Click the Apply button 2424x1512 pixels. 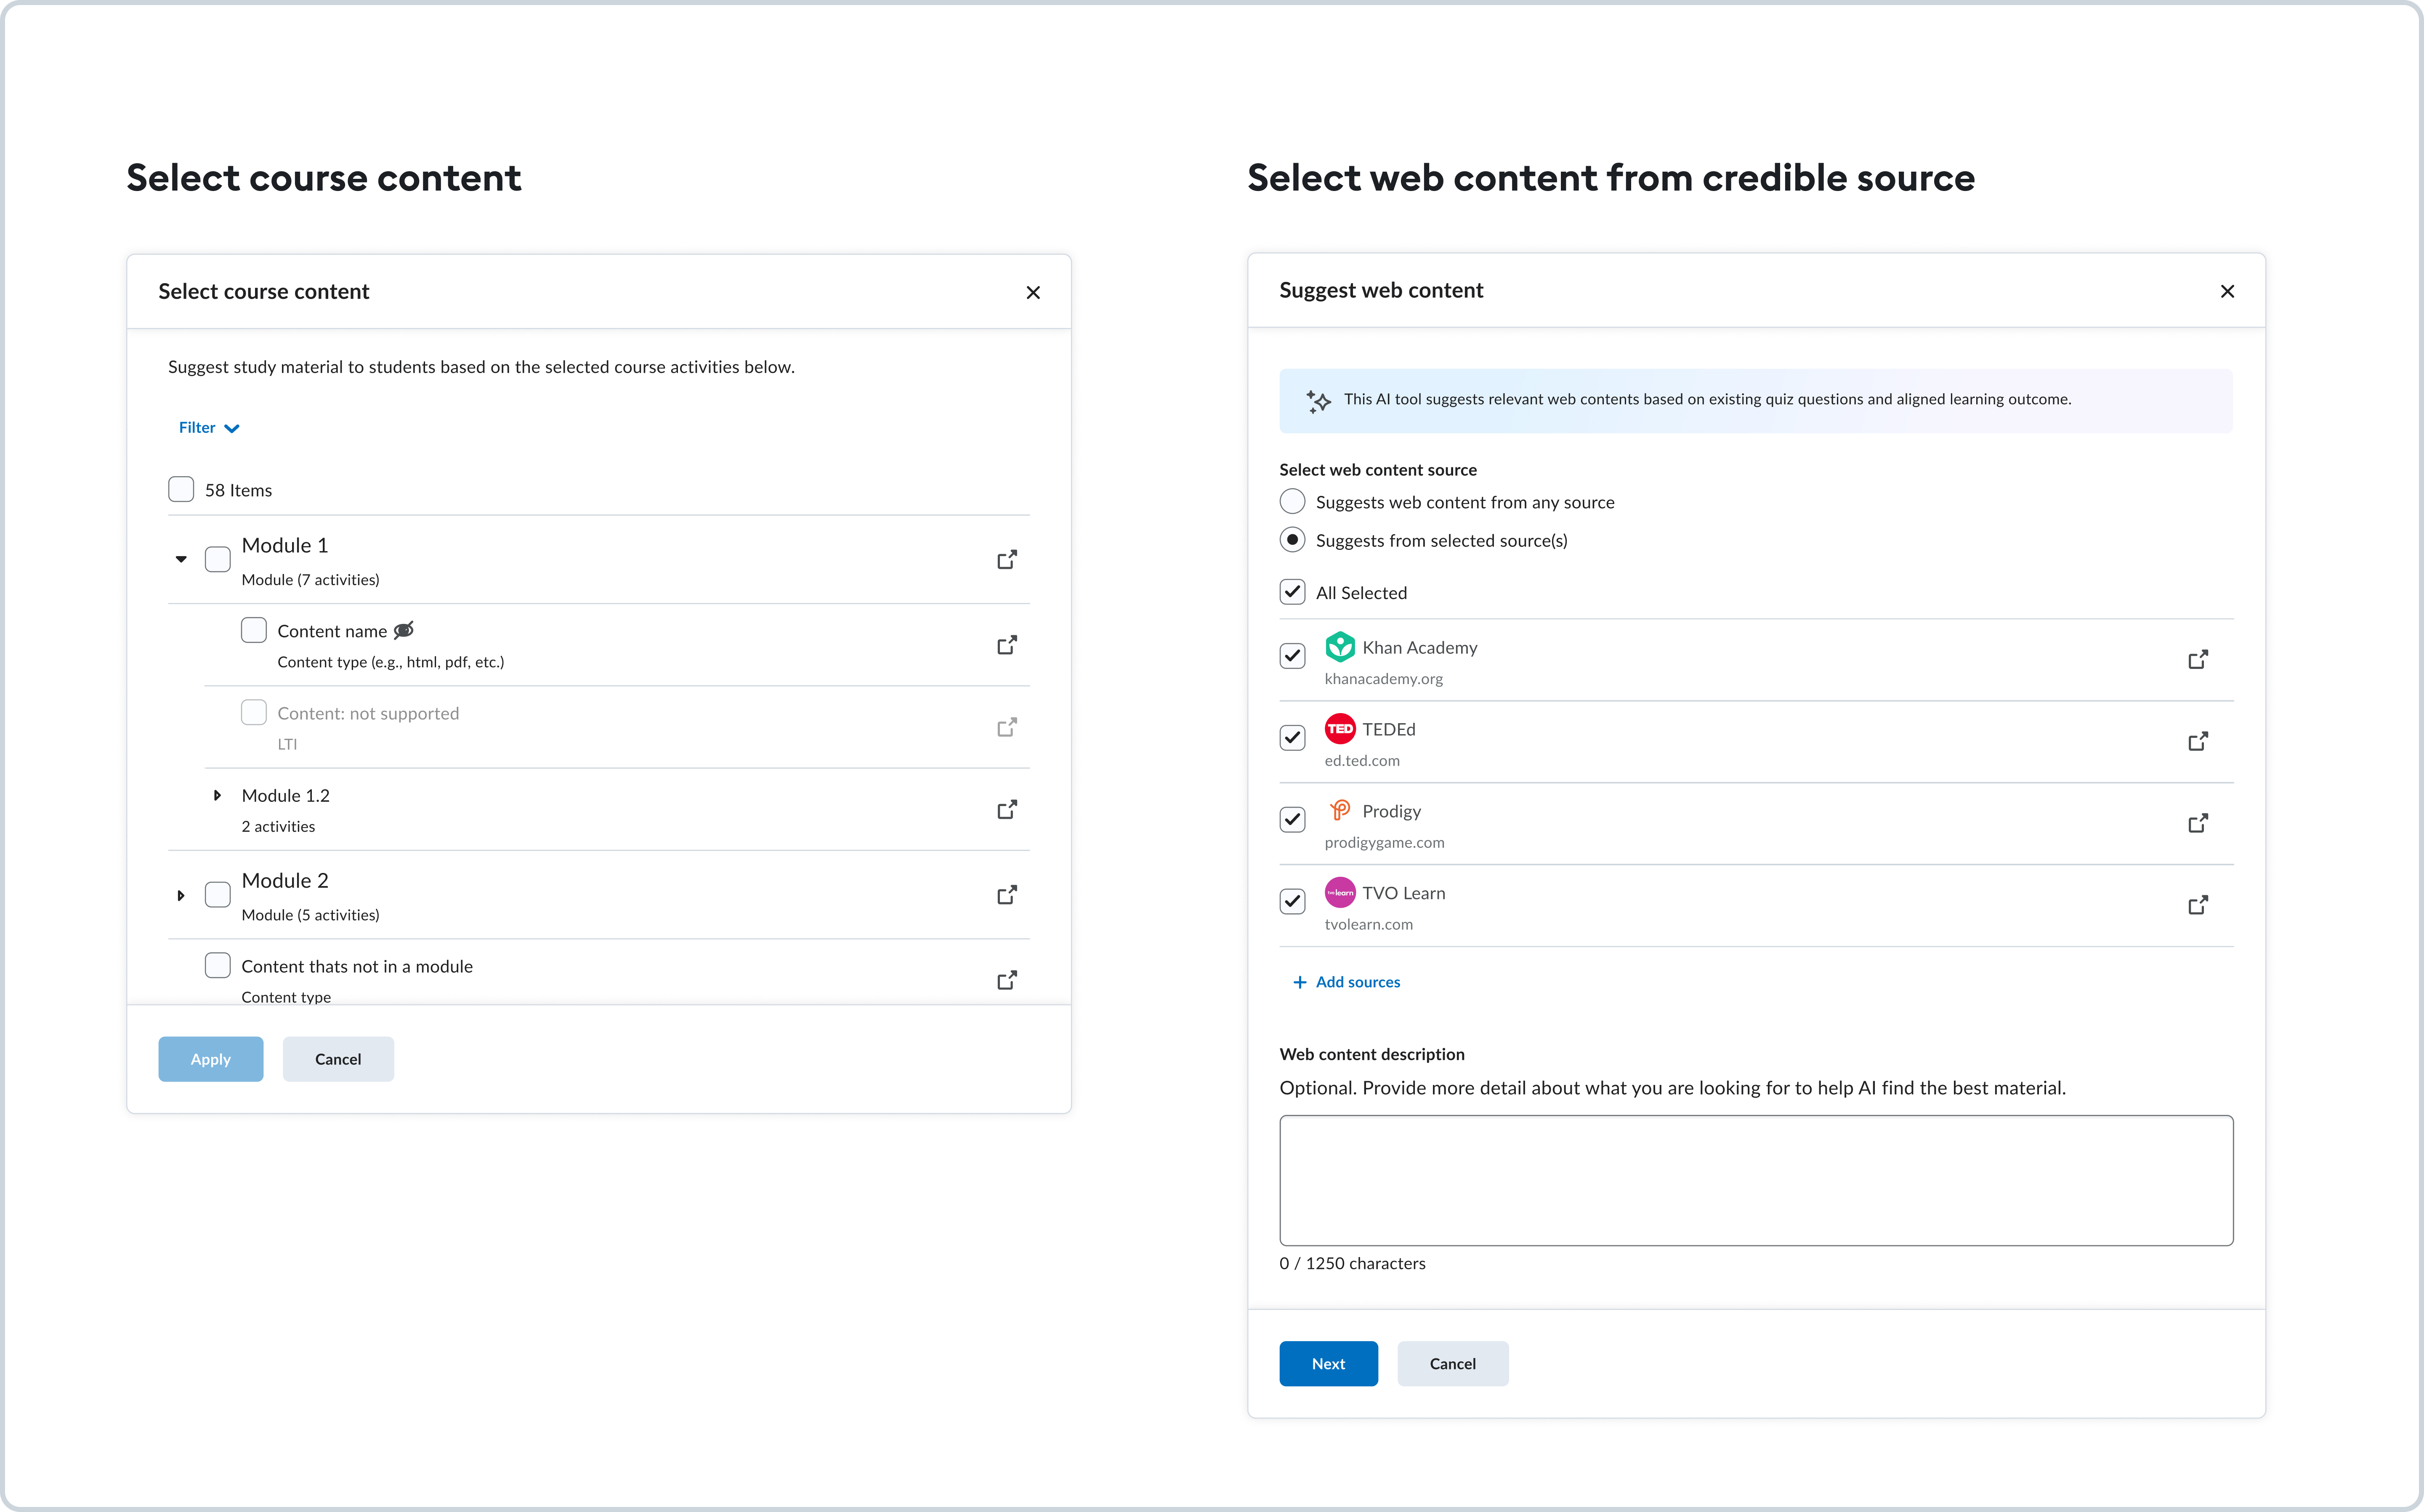211,1059
